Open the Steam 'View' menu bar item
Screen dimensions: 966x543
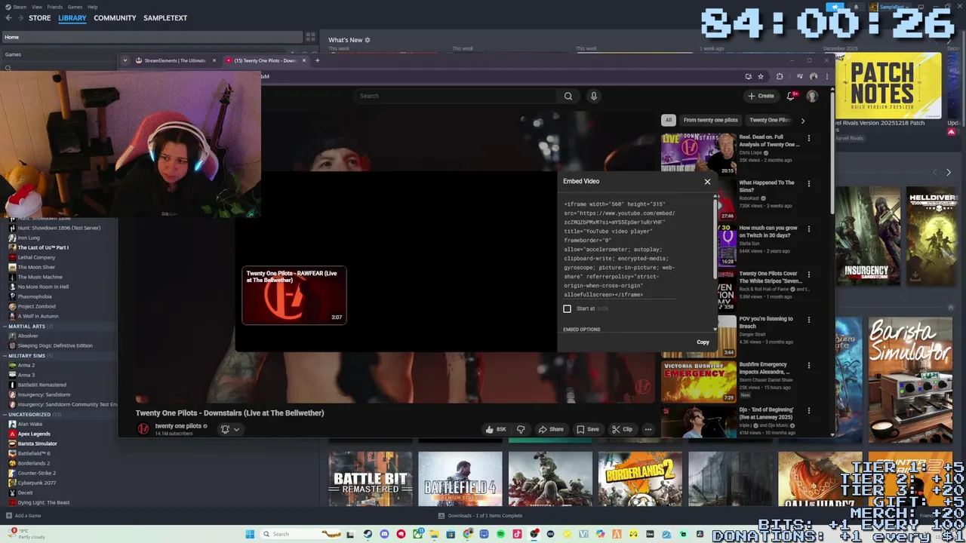click(36, 7)
